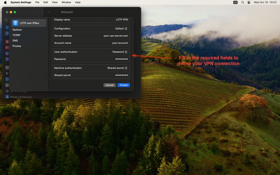280x175 pixels.
Task: Click the Network window title
Action: pos(67,12)
